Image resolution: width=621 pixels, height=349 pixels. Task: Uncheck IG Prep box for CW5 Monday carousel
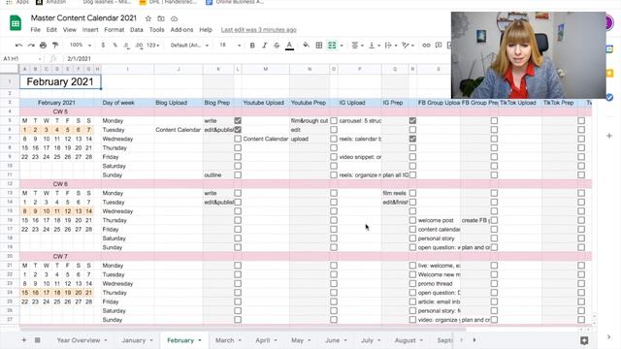[x=412, y=120]
